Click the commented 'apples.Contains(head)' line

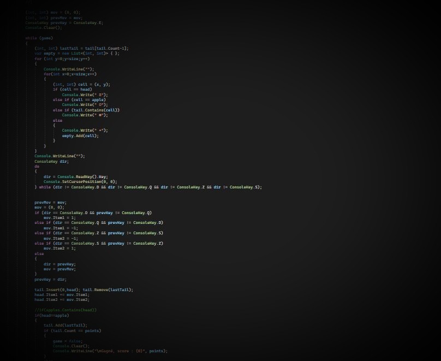pyautogui.click(x=65, y=310)
